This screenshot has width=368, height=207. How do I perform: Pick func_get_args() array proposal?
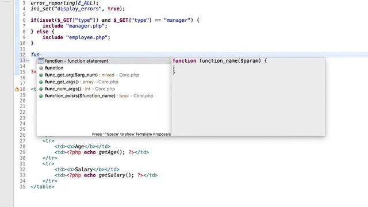coord(104,82)
